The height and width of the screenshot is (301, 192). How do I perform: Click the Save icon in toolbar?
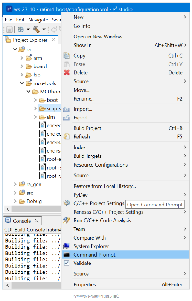pos(9,29)
